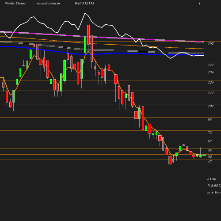Screen dimensions: 221x221
Task: Click the 124 price level label
Action: (211, 82)
